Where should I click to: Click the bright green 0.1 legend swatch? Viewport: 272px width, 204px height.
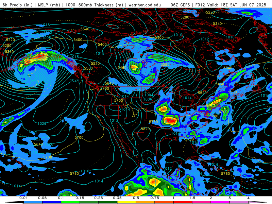pyautogui.click(x=70, y=202)
